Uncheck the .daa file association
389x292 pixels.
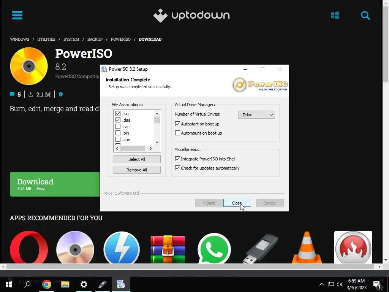(118, 120)
